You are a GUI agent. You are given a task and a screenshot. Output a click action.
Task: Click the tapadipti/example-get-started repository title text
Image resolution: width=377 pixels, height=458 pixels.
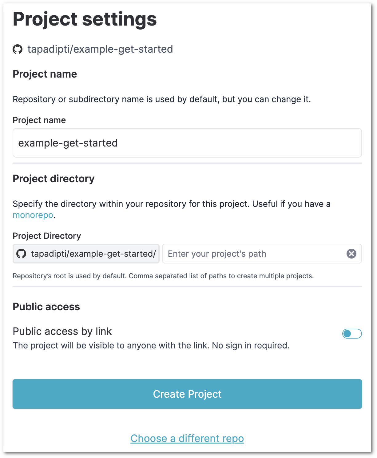[100, 49]
